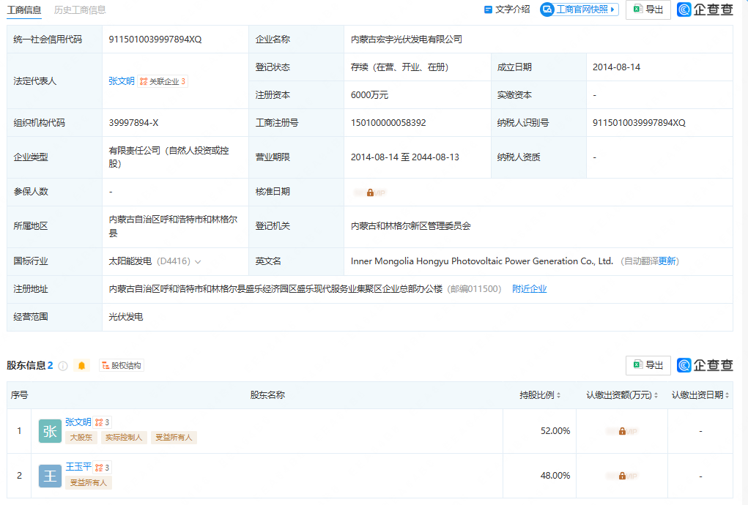Screen dimensions: 748x505
Task: Click registration number 150100000058392
Action: [x=388, y=123]
